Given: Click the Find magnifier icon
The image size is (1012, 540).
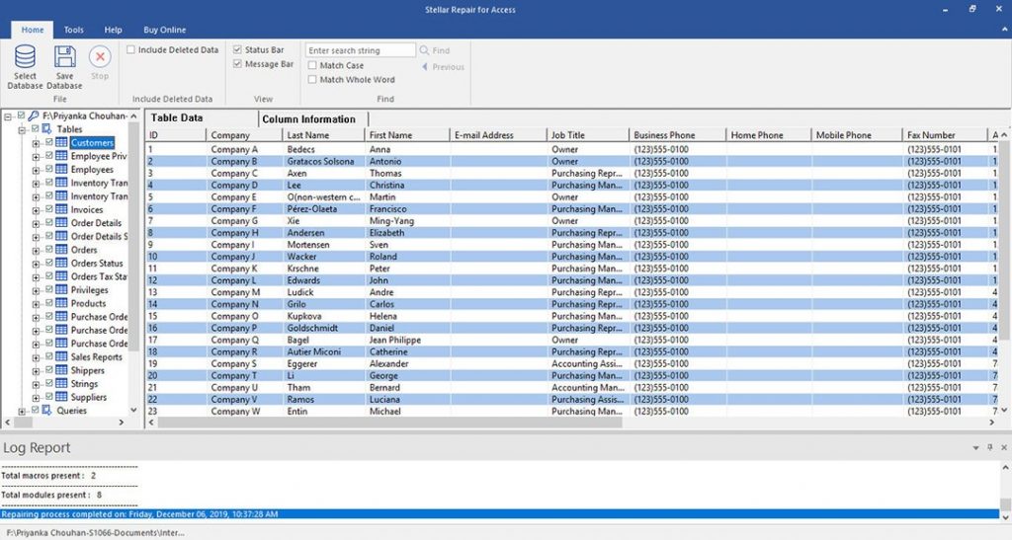Looking at the screenshot, I should pyautogui.click(x=424, y=50).
